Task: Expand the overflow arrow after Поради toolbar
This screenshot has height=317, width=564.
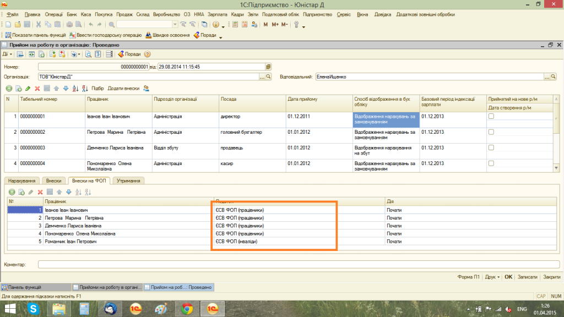Action: [x=220, y=37]
